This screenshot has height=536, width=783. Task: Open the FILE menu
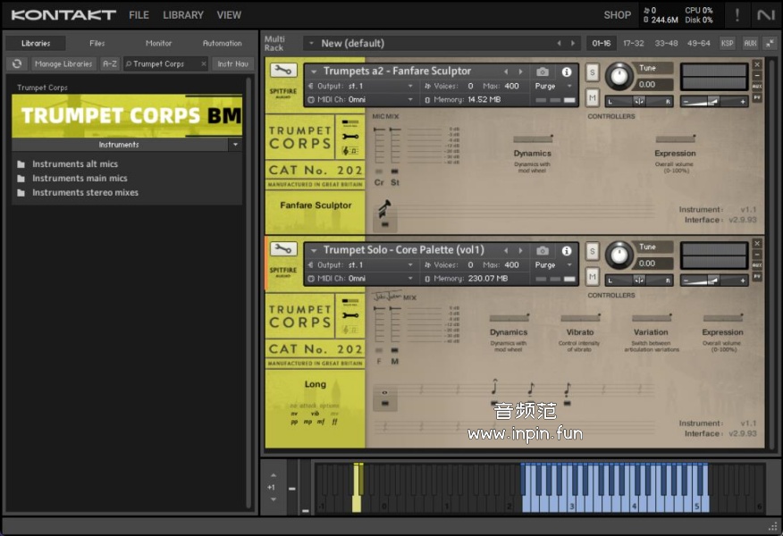[x=139, y=15]
